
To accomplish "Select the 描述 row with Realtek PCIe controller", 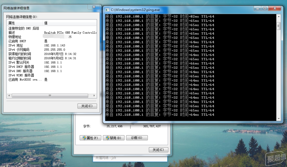I will click(52, 32).
